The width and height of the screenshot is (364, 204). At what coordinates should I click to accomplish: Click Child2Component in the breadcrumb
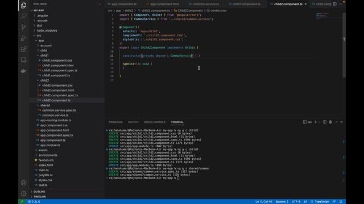tap(190, 10)
